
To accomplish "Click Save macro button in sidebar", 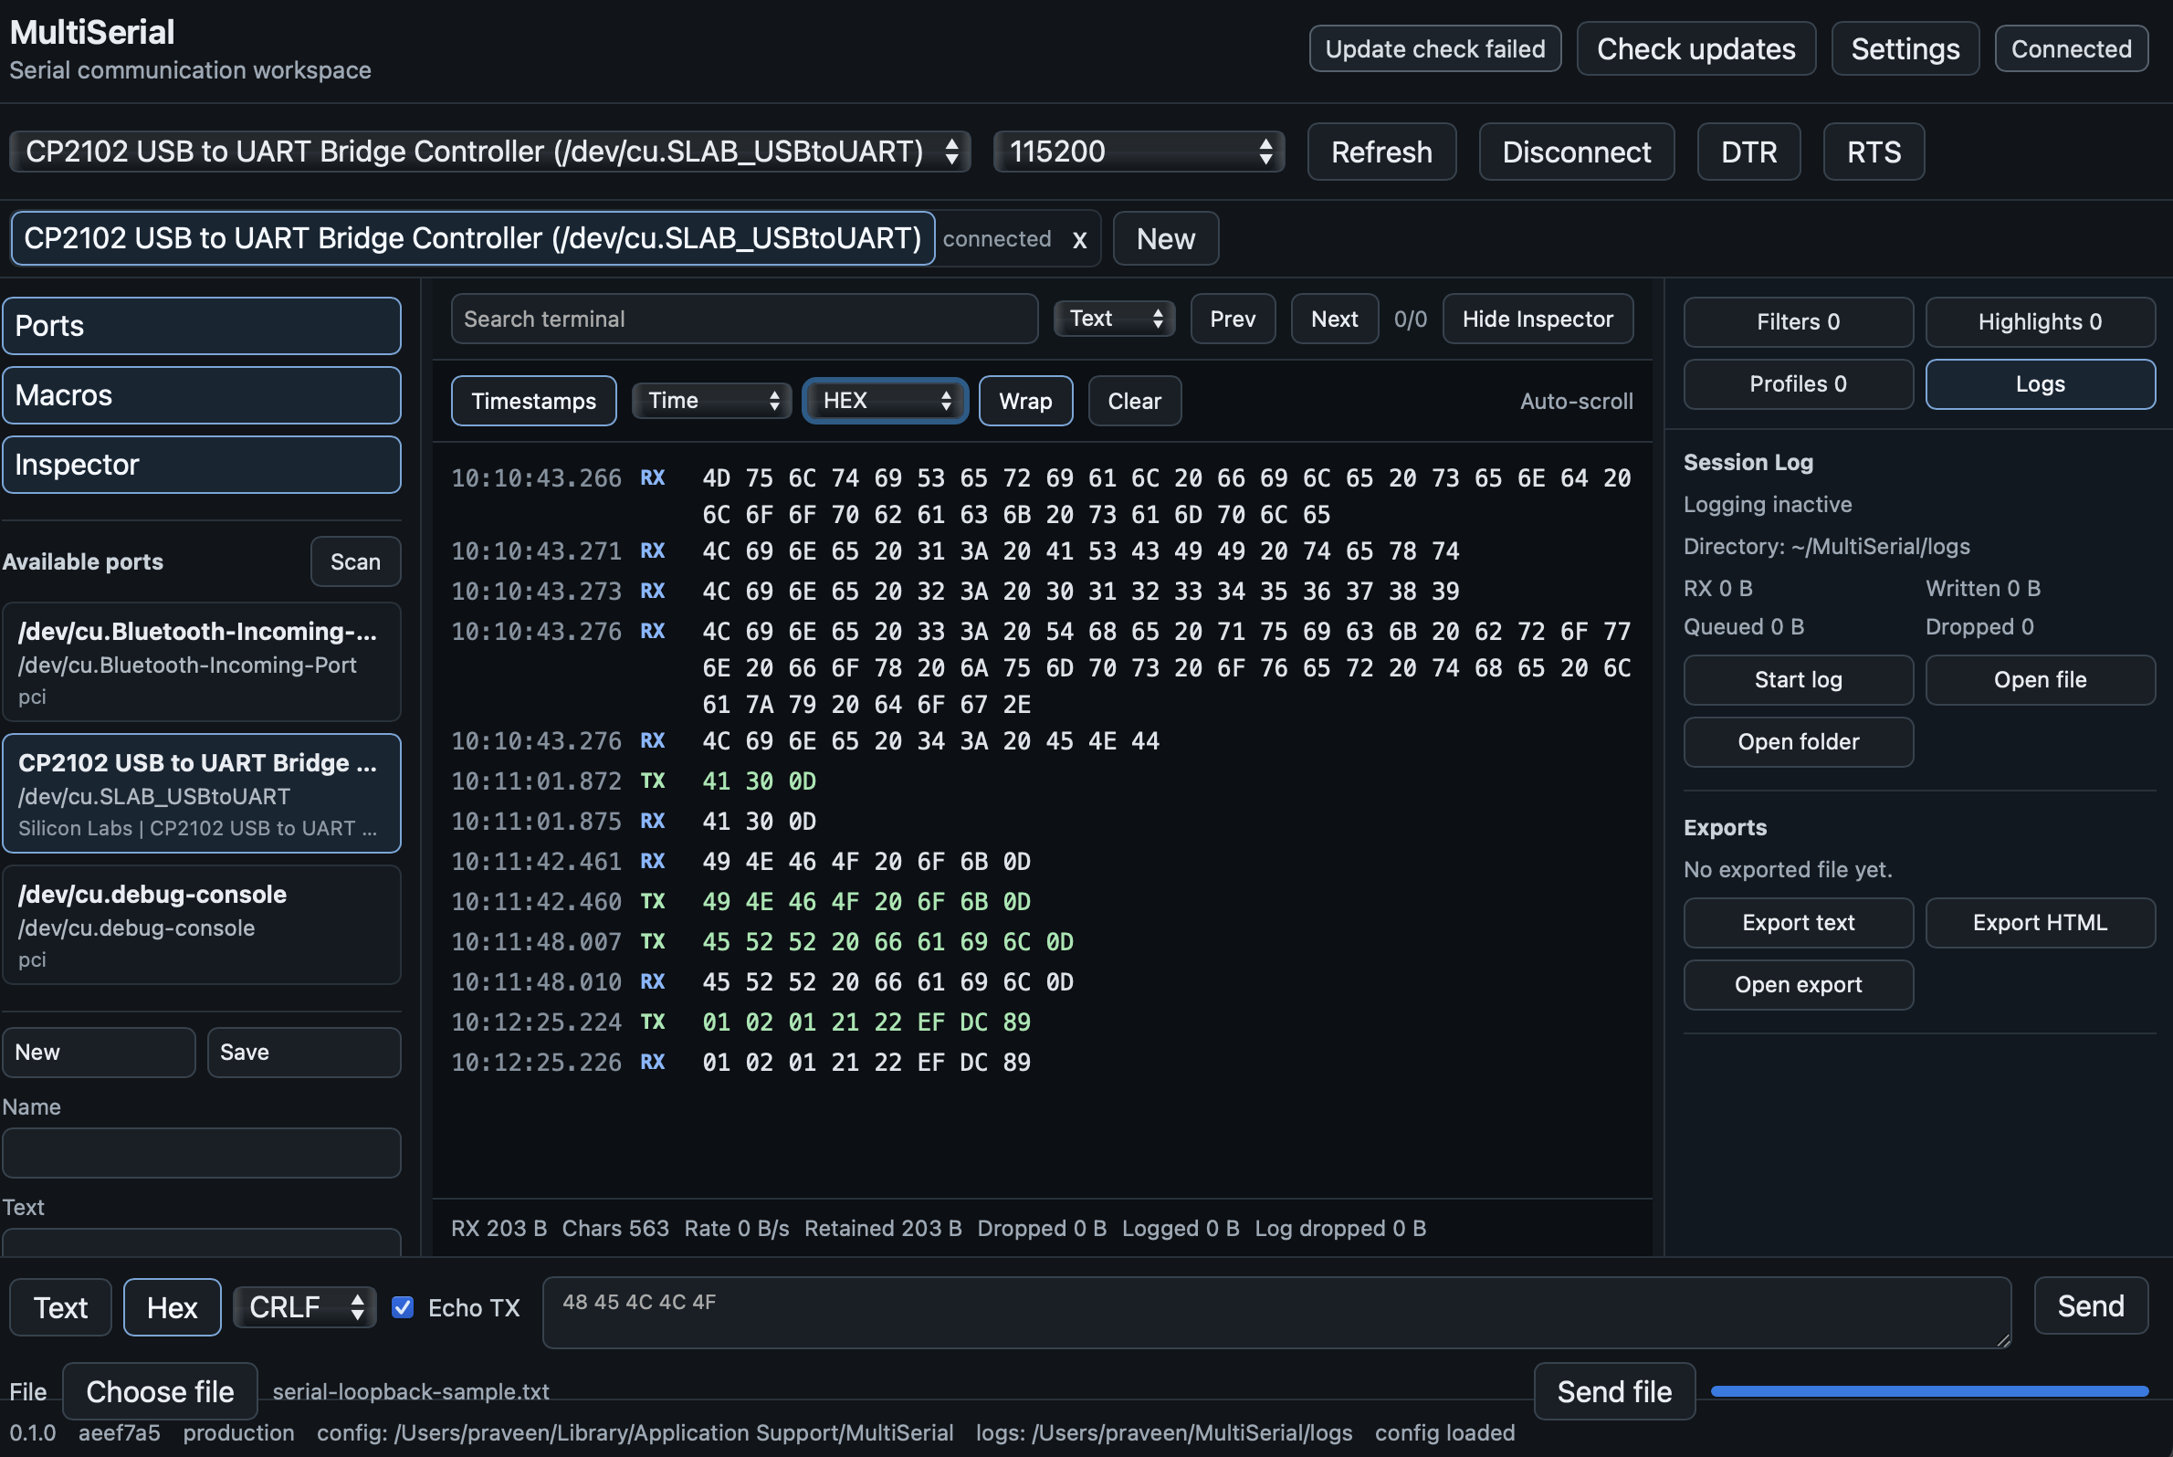I will [x=304, y=1052].
